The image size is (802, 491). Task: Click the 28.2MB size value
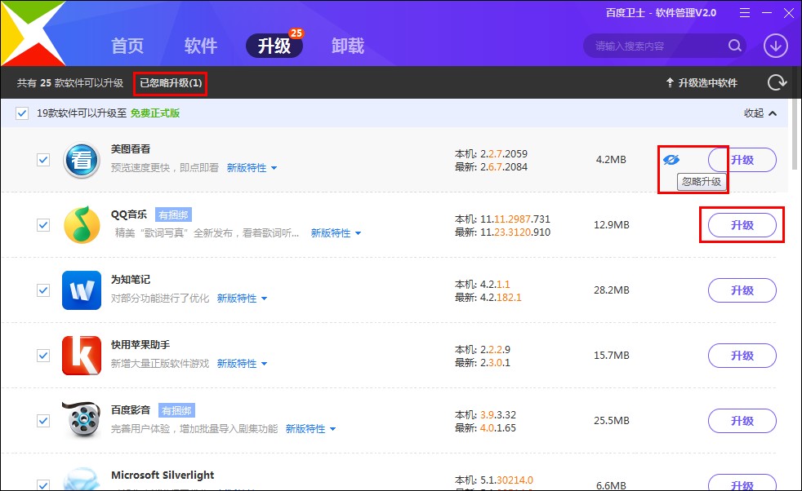click(611, 290)
